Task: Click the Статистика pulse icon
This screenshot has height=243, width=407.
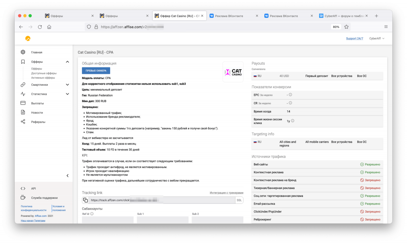Action: [x=23, y=94]
